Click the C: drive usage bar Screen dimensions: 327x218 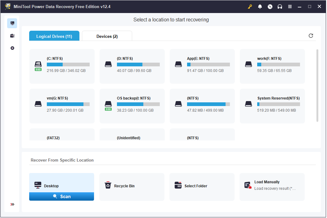click(x=68, y=65)
